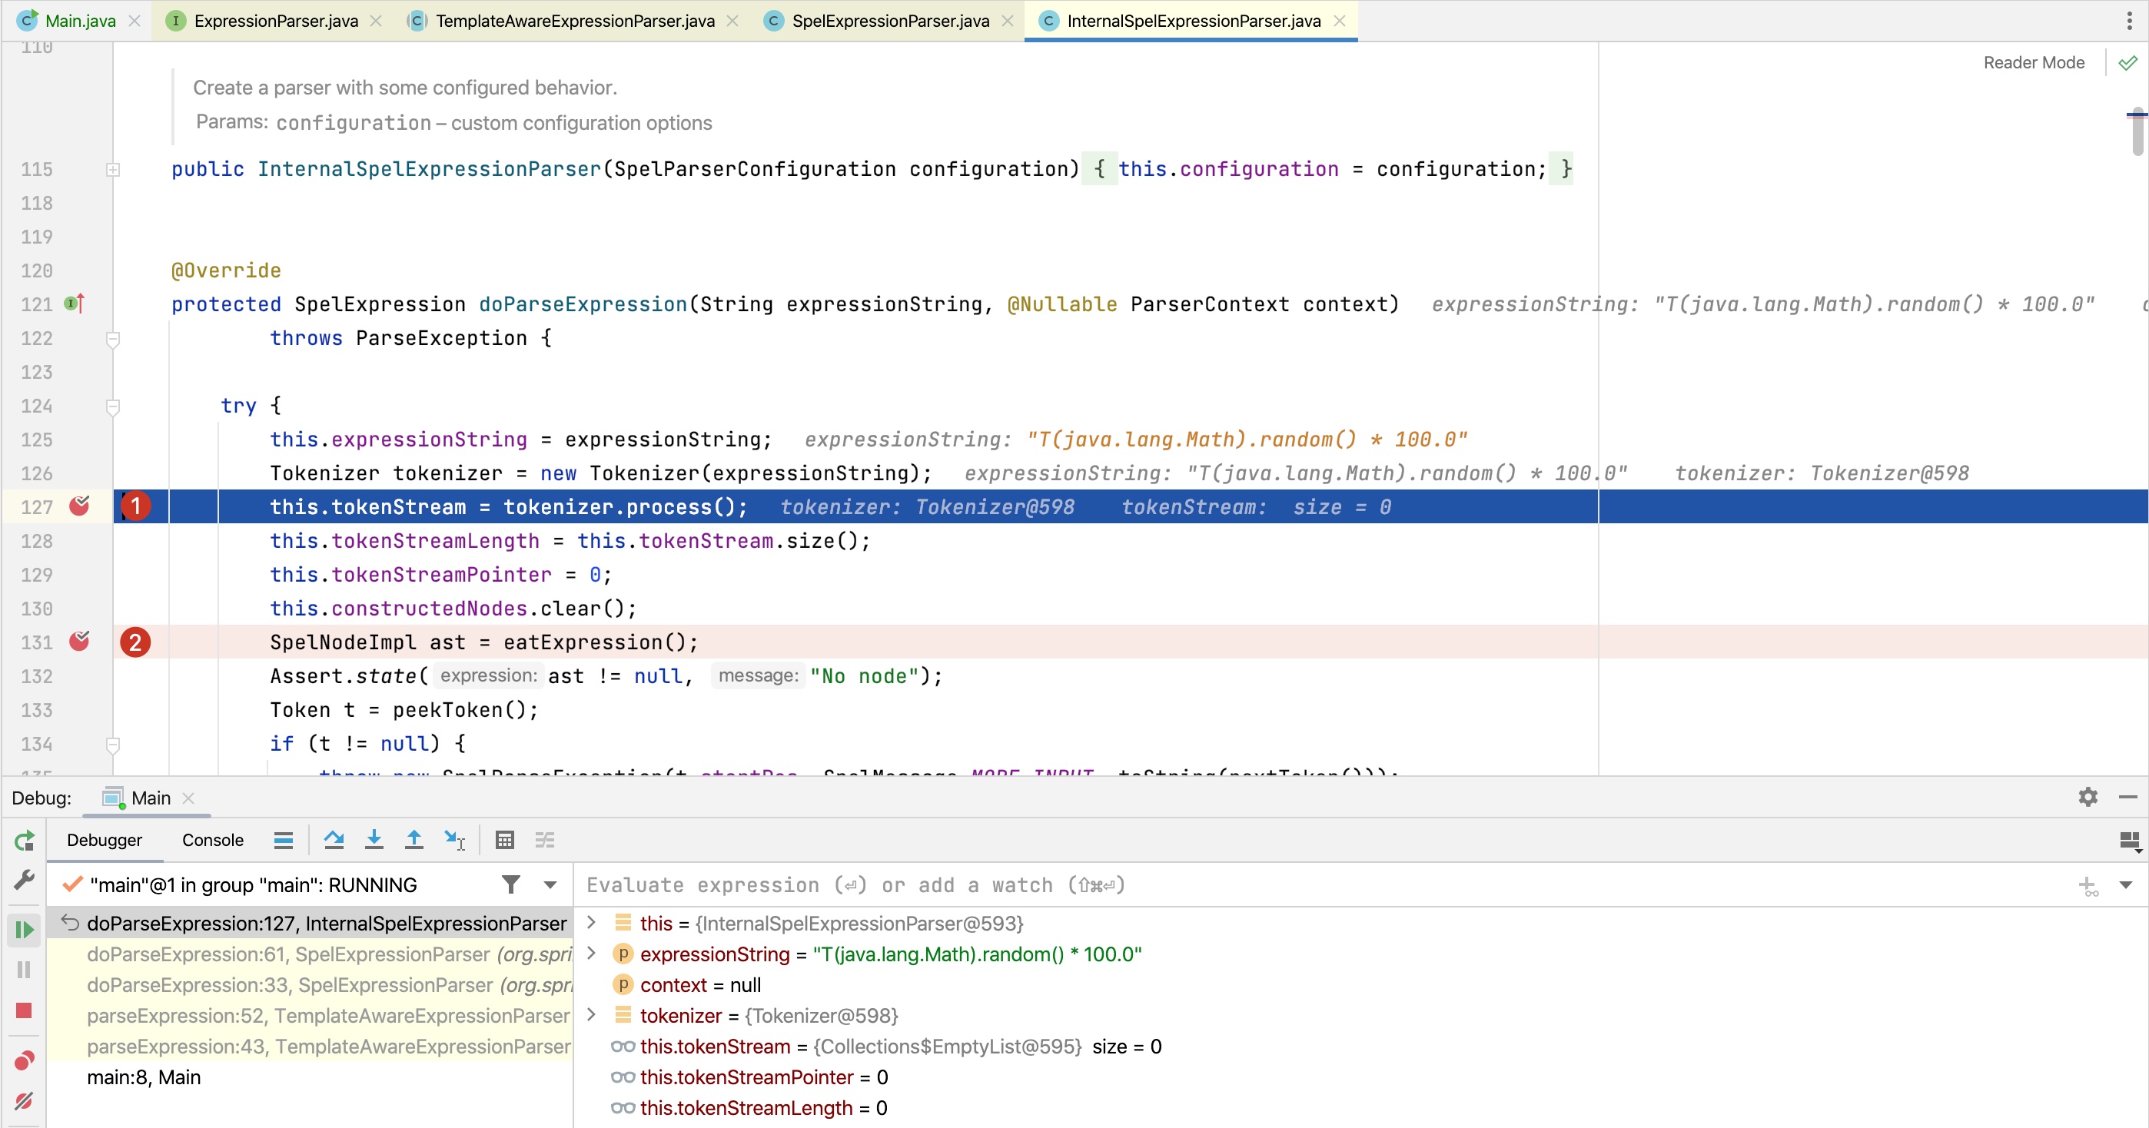Open the TemplateAwareExpressionParser.java tab
Screen dimensions: 2149x1128
574,21
